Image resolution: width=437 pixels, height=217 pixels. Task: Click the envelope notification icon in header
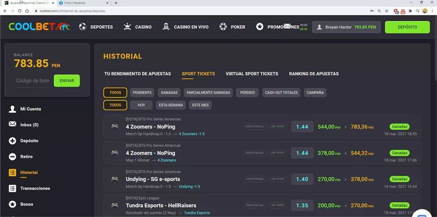tap(287, 26)
